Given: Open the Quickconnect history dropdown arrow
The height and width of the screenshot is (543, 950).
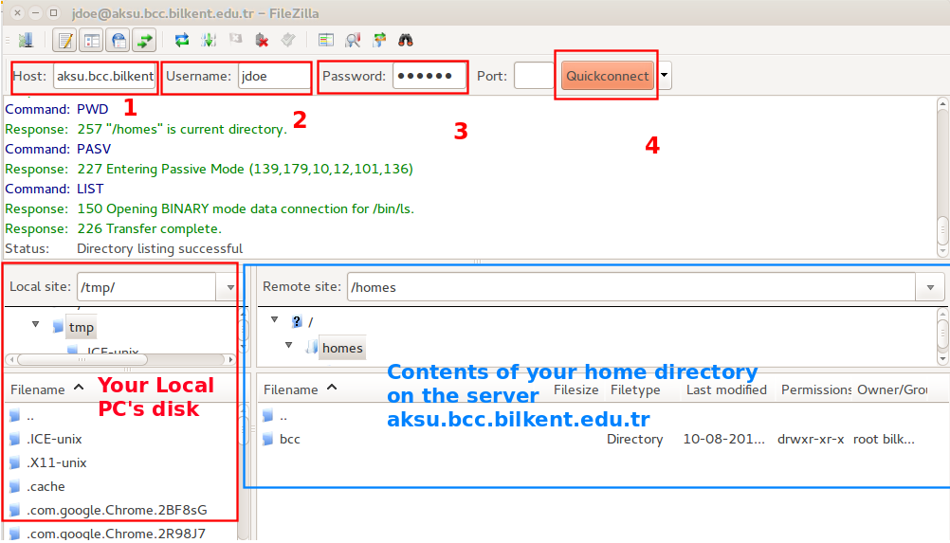Looking at the screenshot, I should [x=665, y=76].
